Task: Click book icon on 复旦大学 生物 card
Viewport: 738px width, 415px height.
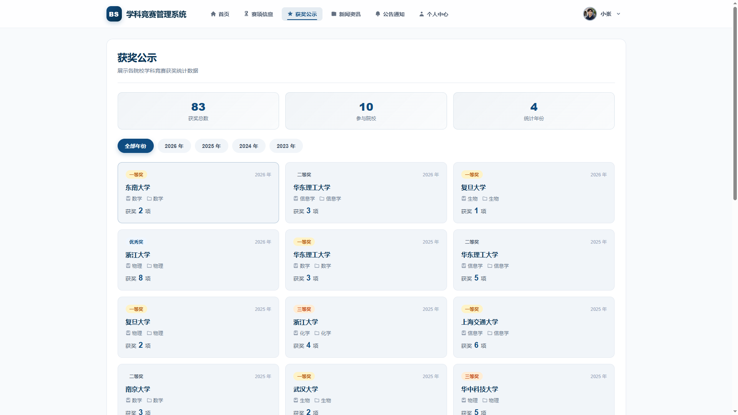Action: point(464,199)
